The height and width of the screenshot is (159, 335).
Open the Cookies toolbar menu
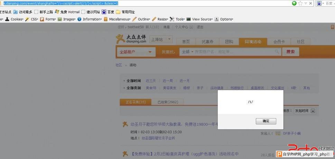tap(14, 19)
